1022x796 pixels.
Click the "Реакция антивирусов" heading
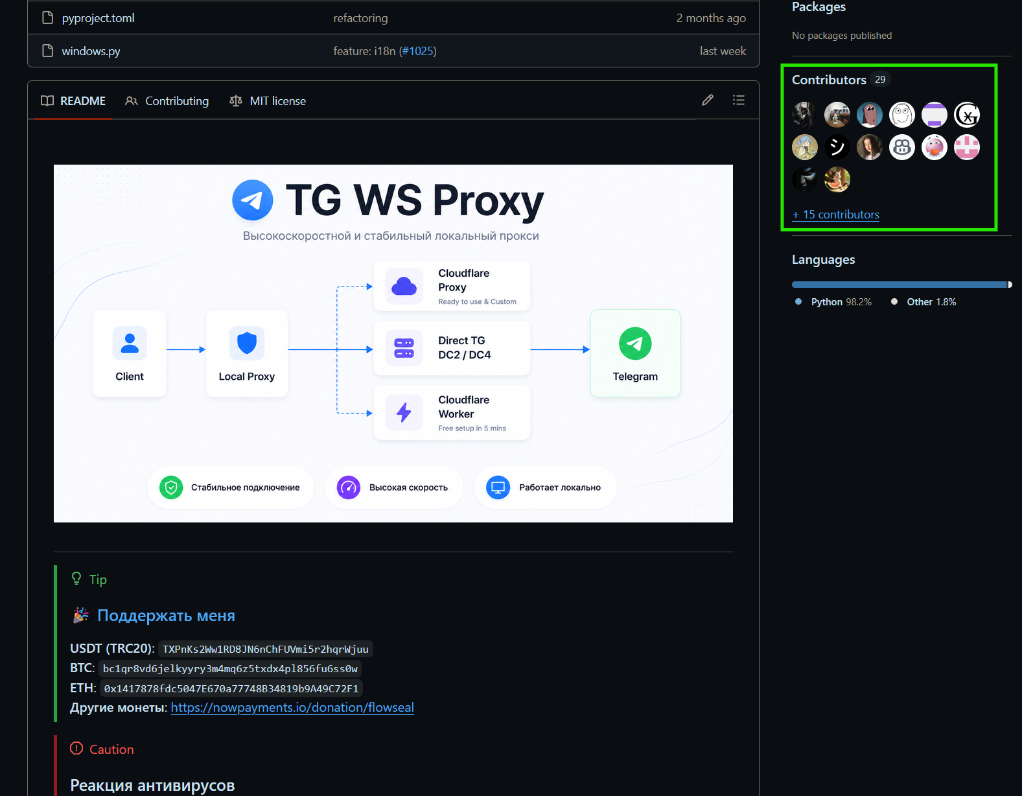[x=152, y=785]
